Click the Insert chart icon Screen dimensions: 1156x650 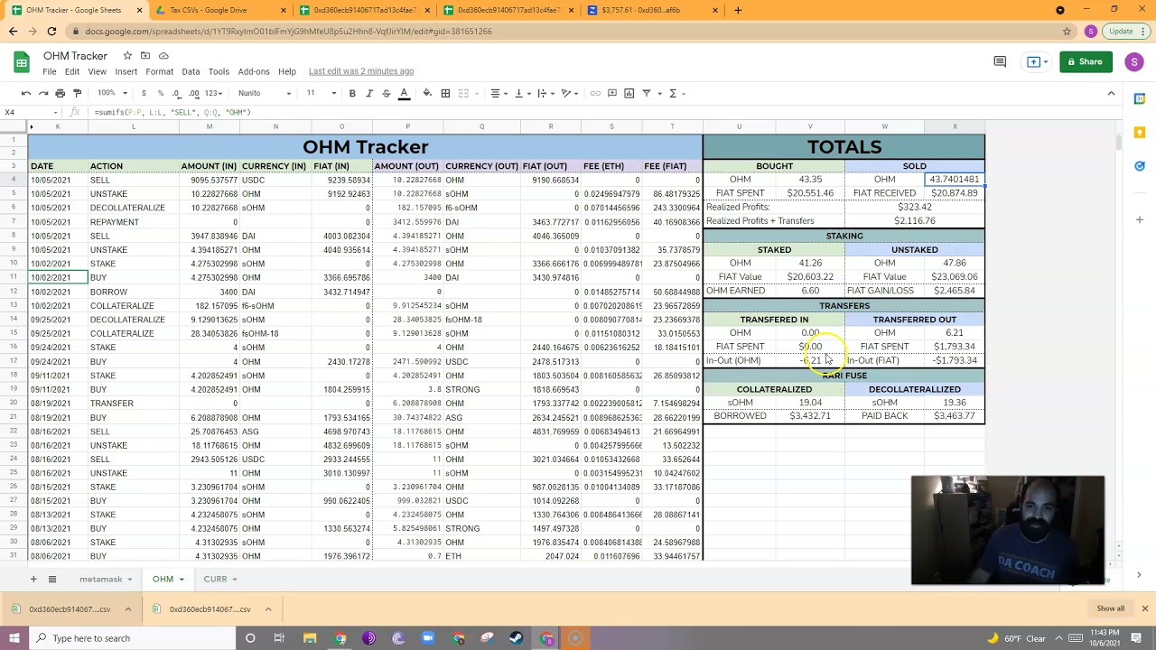pyautogui.click(x=629, y=93)
